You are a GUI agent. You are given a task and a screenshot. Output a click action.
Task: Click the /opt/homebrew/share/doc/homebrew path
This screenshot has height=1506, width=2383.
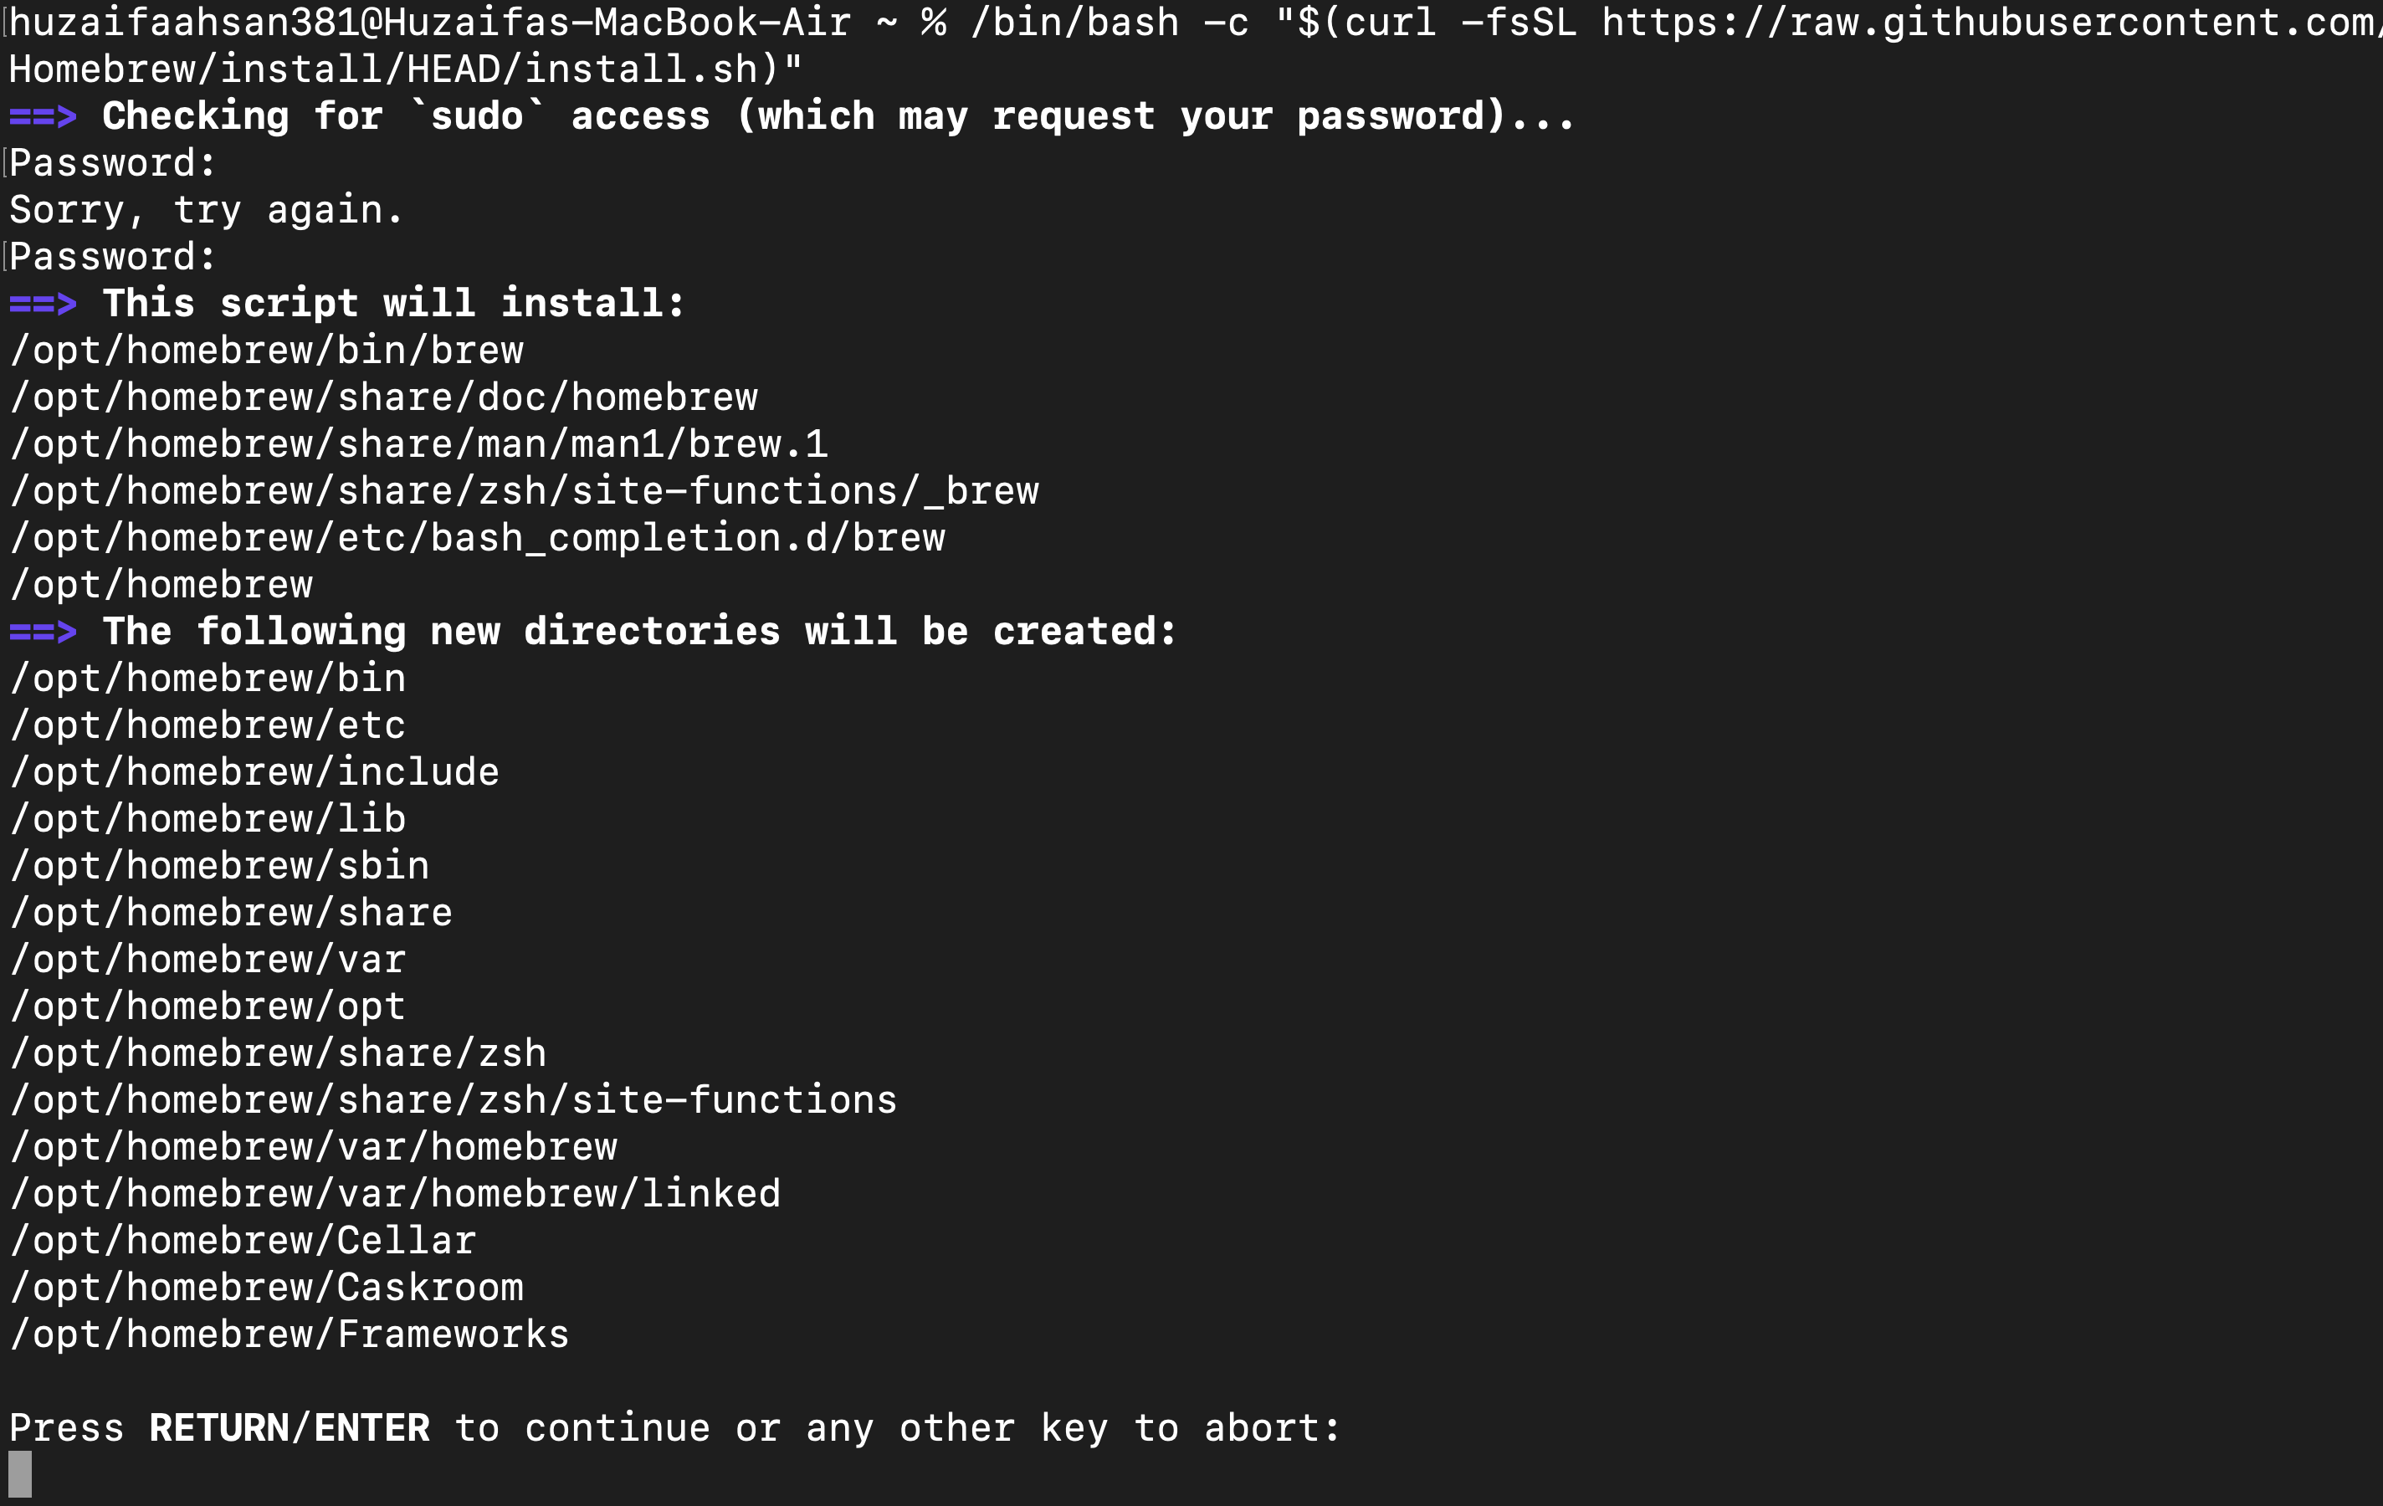[384, 397]
